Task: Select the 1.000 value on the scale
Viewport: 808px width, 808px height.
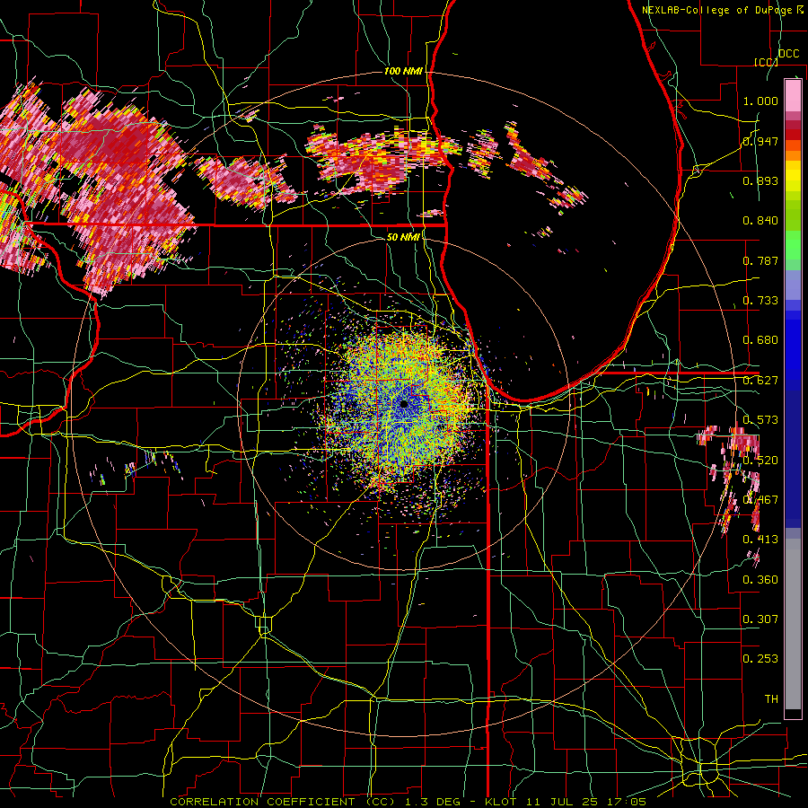Action: pos(760,101)
